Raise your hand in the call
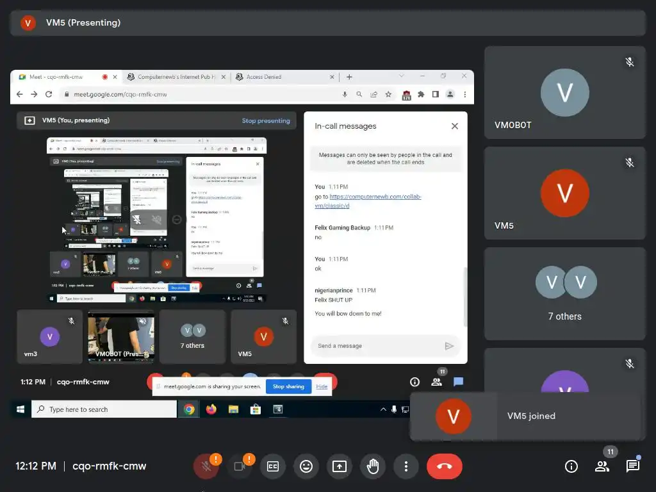 click(x=373, y=466)
